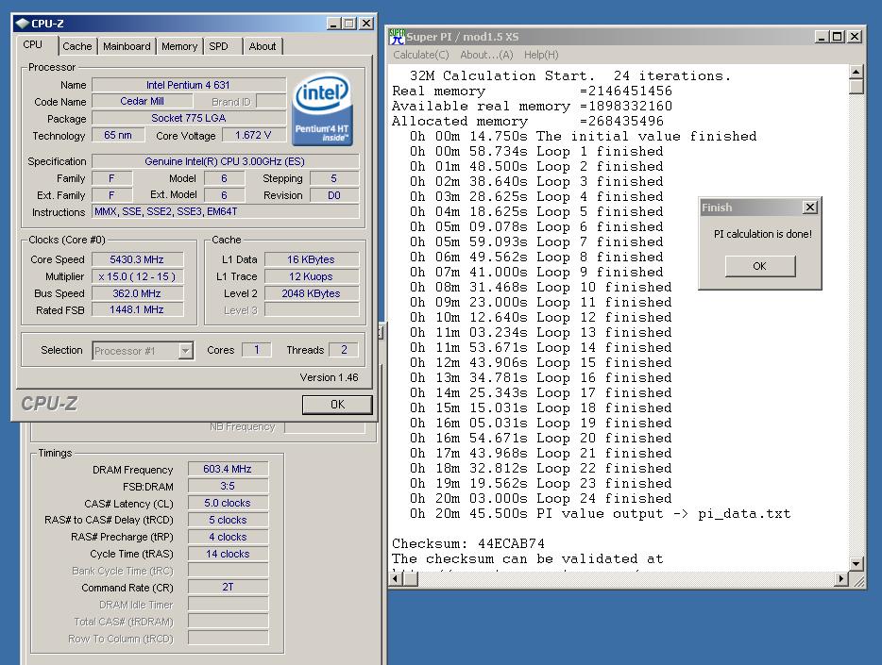
Task: Click the Super PI scroll down arrow
Action: click(x=856, y=563)
